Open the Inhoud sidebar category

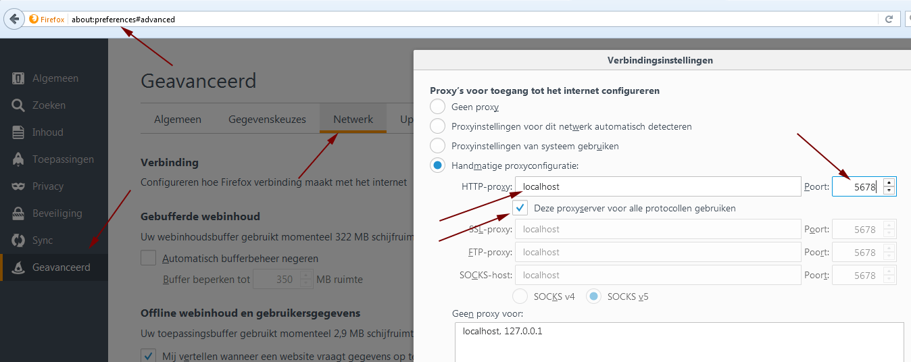[x=54, y=132]
